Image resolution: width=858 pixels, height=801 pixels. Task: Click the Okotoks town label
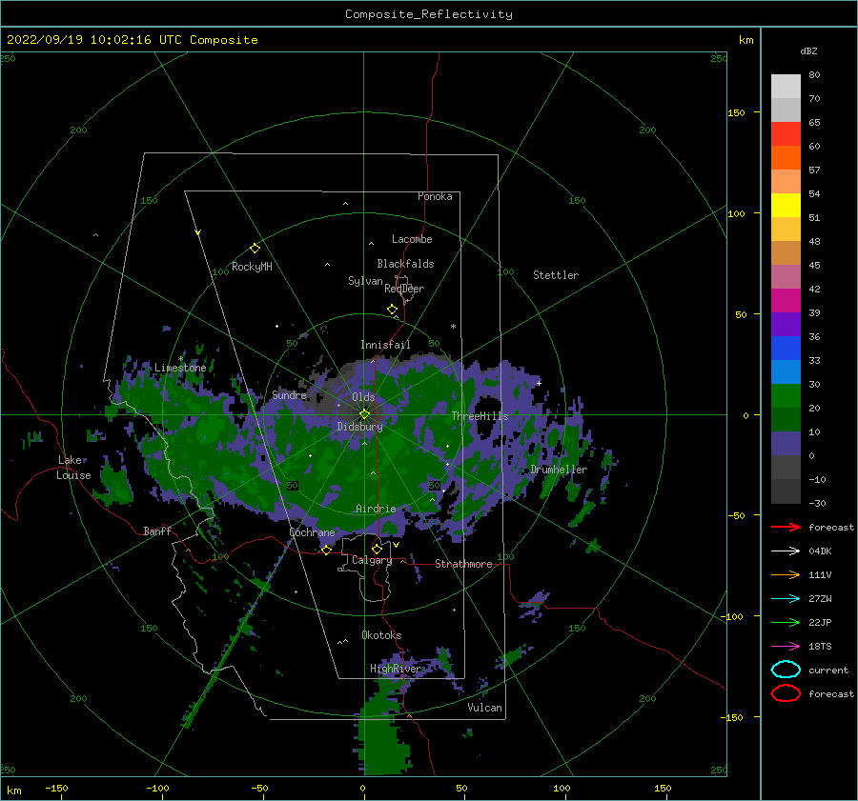pyautogui.click(x=381, y=635)
